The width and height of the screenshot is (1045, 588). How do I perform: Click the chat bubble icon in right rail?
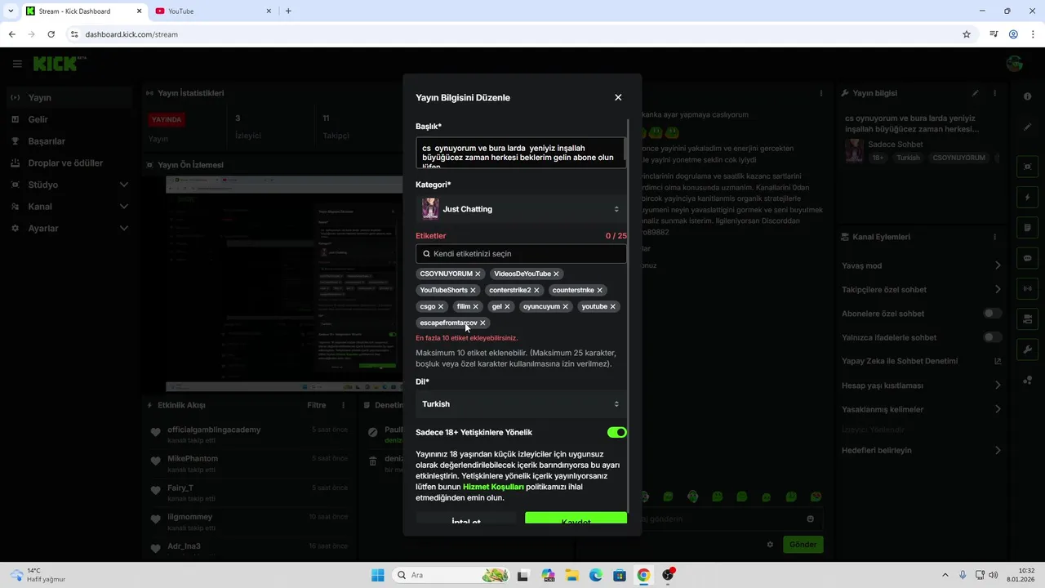[x=1028, y=258]
